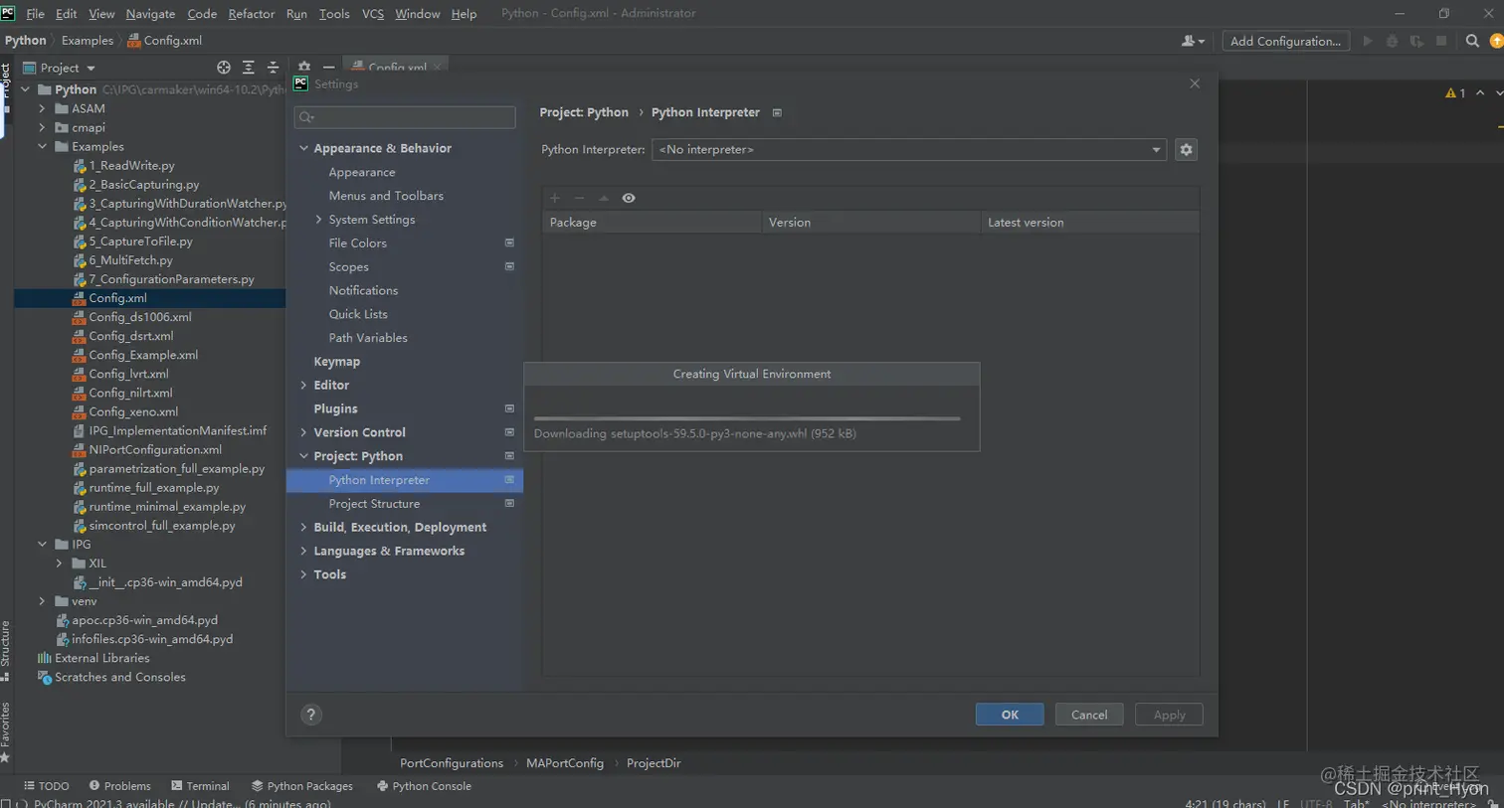The width and height of the screenshot is (1504, 808).
Task: Click the Run play icon in toolbar
Action: point(1368,41)
